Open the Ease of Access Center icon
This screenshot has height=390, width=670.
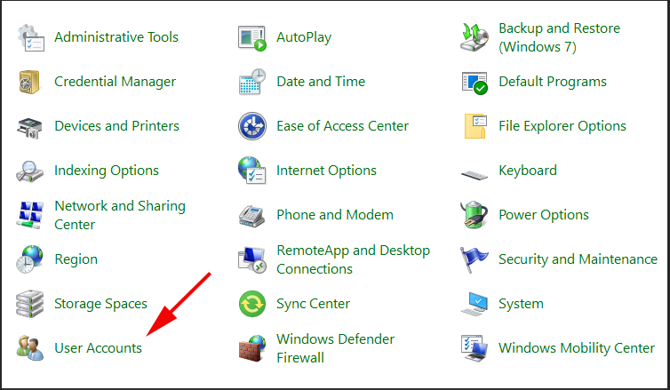[x=252, y=126]
